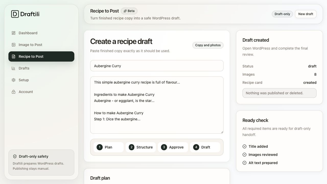Click the sparkle icon in Beta badge

(x=125, y=11)
